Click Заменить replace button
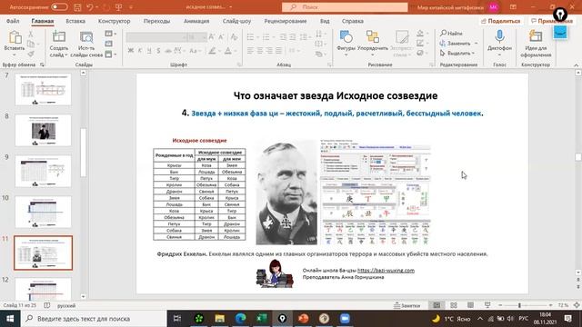The width and height of the screenshot is (582, 327). tap(456, 44)
